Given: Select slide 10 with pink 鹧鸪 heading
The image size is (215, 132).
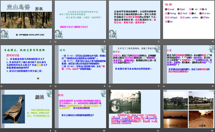Looking at the screenshot, I should [x=80, y=109].
